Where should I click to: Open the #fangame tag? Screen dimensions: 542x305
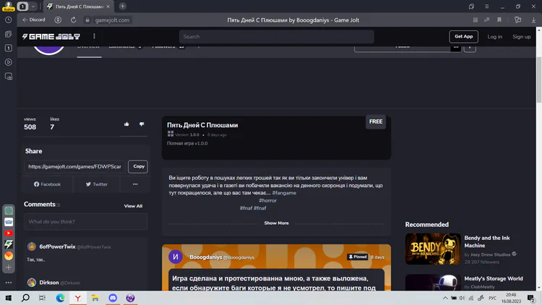pyautogui.click(x=284, y=193)
